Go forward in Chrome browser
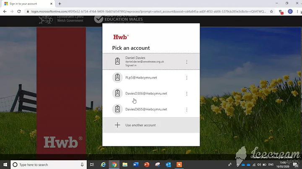302x169 pixels. click(x=12, y=12)
